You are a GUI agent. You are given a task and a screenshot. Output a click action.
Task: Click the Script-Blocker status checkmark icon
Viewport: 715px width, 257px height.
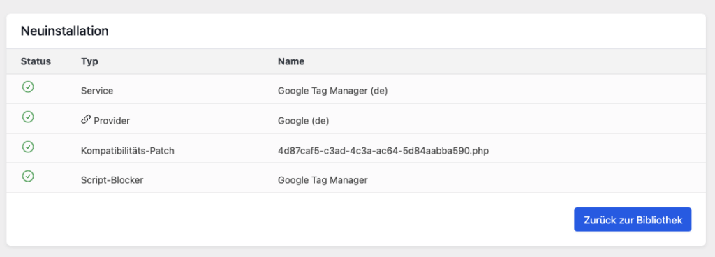point(28,176)
